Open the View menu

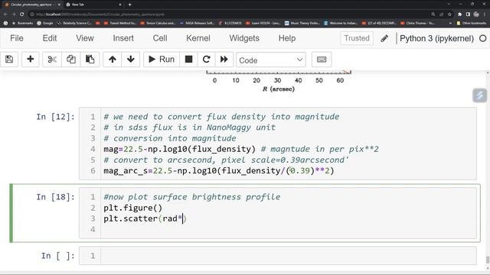click(85, 38)
